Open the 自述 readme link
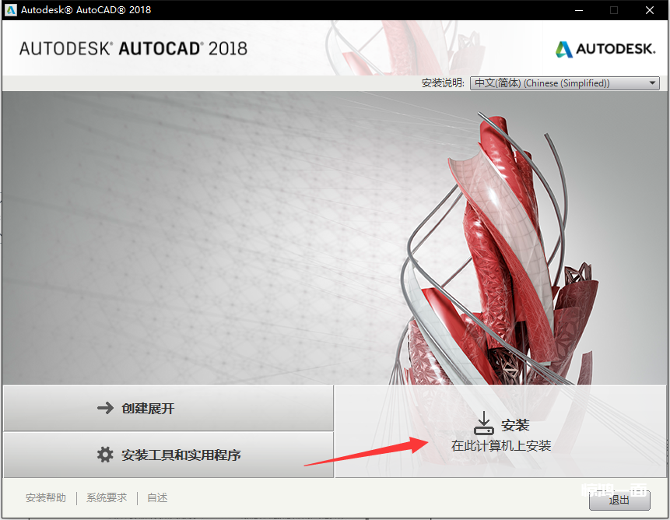This screenshot has width=670, height=520. (157, 498)
